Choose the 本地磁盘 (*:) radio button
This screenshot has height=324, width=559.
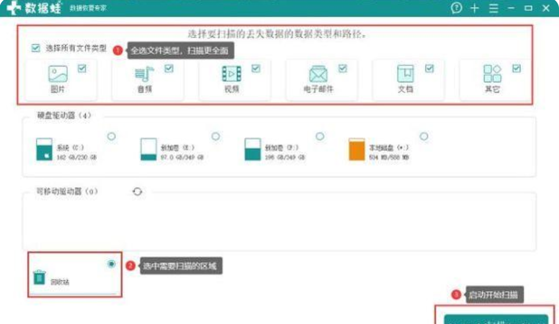point(424,136)
